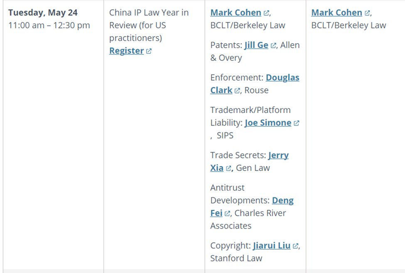405x273 pixels.
Task: Open the Jerry Xia link
Action: click(278, 155)
